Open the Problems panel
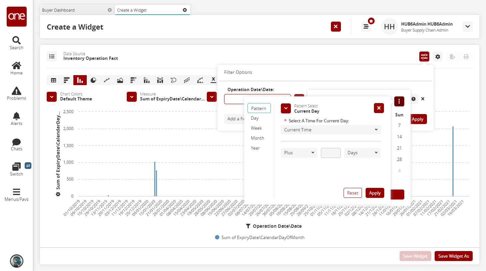This screenshot has height=271, width=486. [16, 94]
